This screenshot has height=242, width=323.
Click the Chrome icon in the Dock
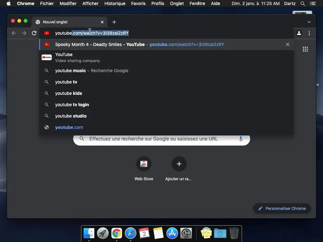(117, 233)
